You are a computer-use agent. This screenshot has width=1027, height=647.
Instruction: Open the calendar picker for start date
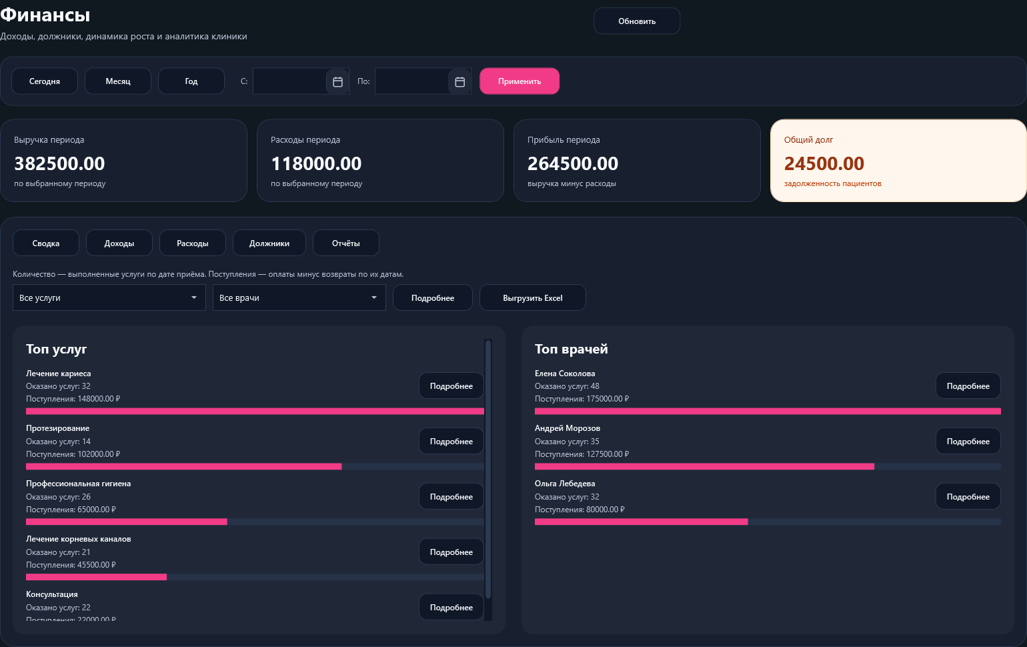coord(337,81)
